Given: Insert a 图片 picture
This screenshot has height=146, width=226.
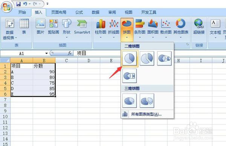Looking at the screenshot, I should [40, 27].
